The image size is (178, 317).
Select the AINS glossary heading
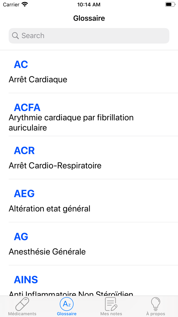tap(26, 280)
